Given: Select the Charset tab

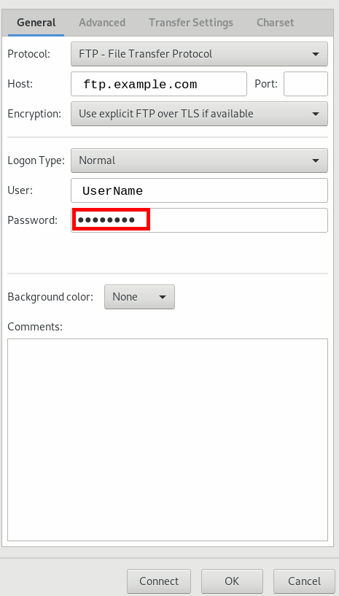Looking at the screenshot, I should [275, 23].
